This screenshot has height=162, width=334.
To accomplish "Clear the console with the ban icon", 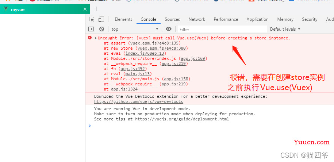I will click(101, 29).
